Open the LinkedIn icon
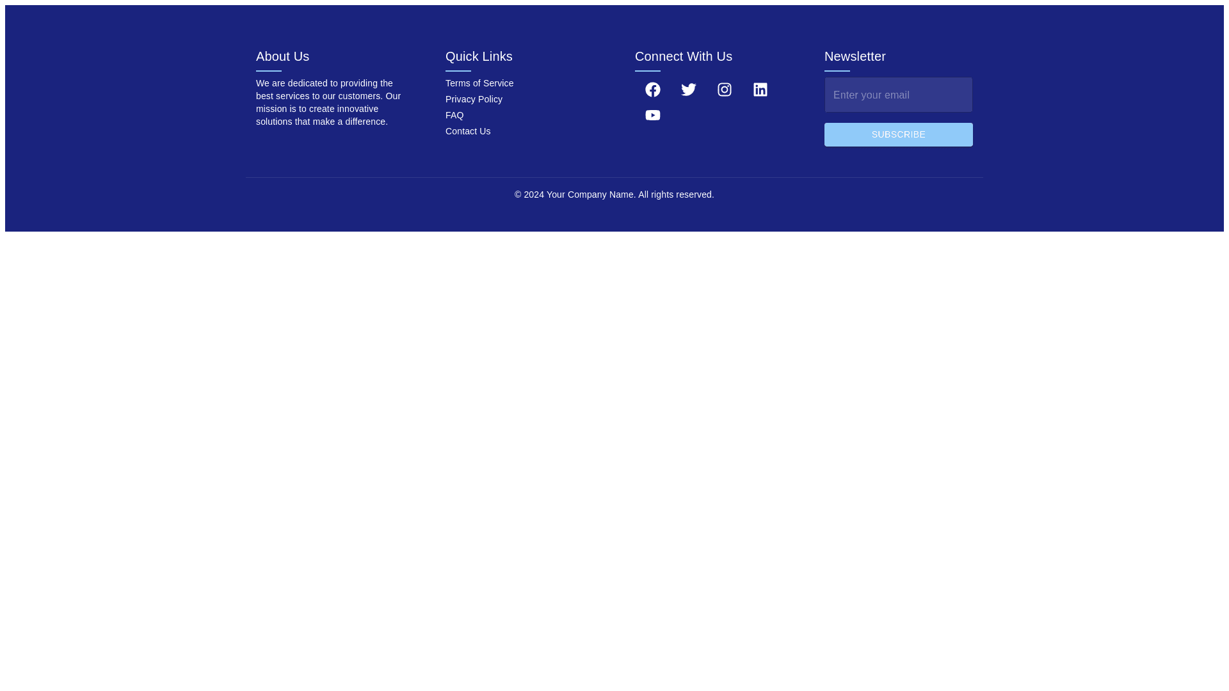 click(760, 90)
